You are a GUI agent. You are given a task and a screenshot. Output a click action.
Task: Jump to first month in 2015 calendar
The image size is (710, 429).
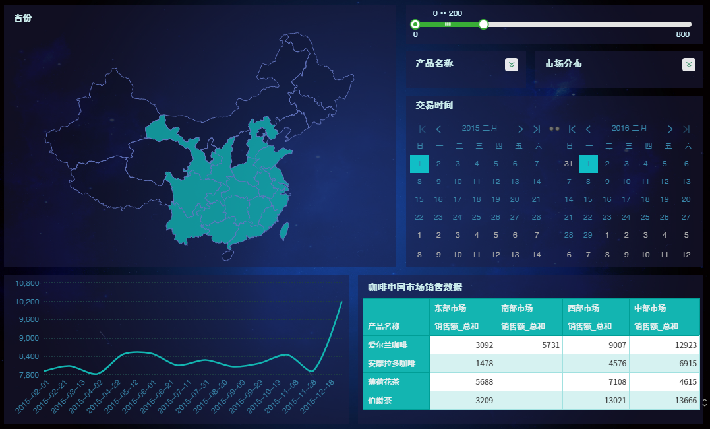423,129
